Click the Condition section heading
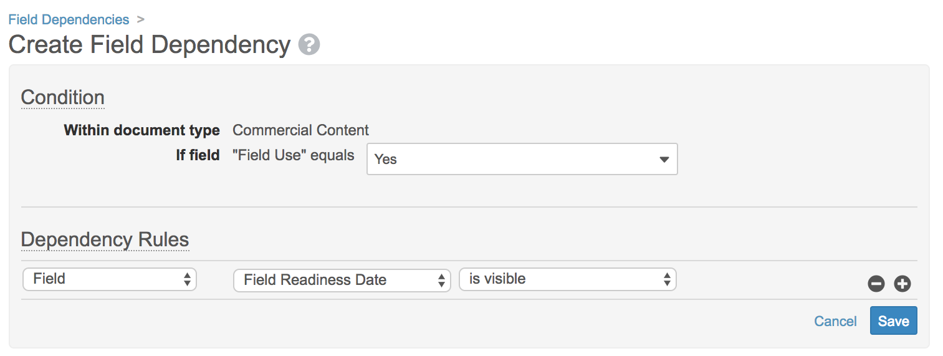943x356 pixels. [63, 98]
